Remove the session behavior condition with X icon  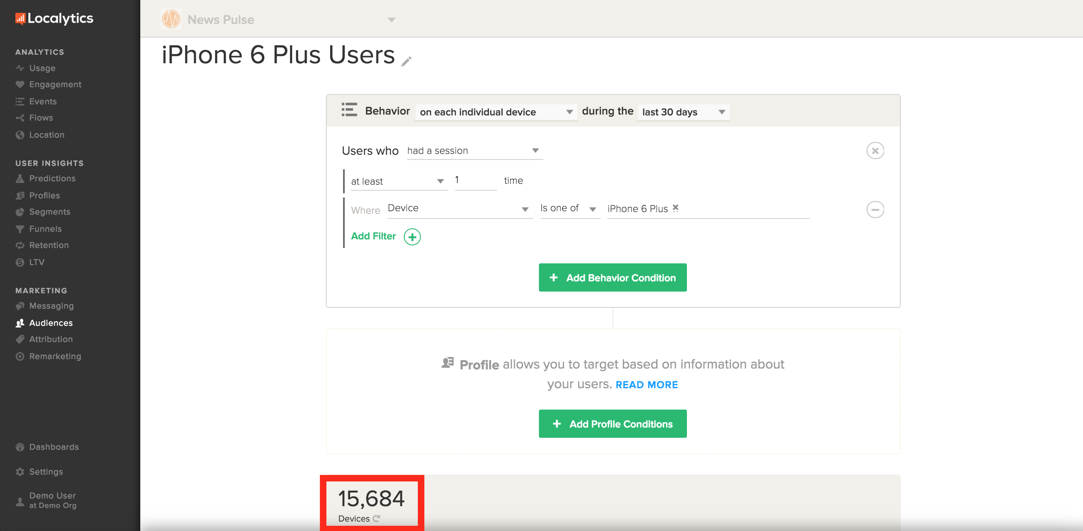pyautogui.click(x=875, y=150)
